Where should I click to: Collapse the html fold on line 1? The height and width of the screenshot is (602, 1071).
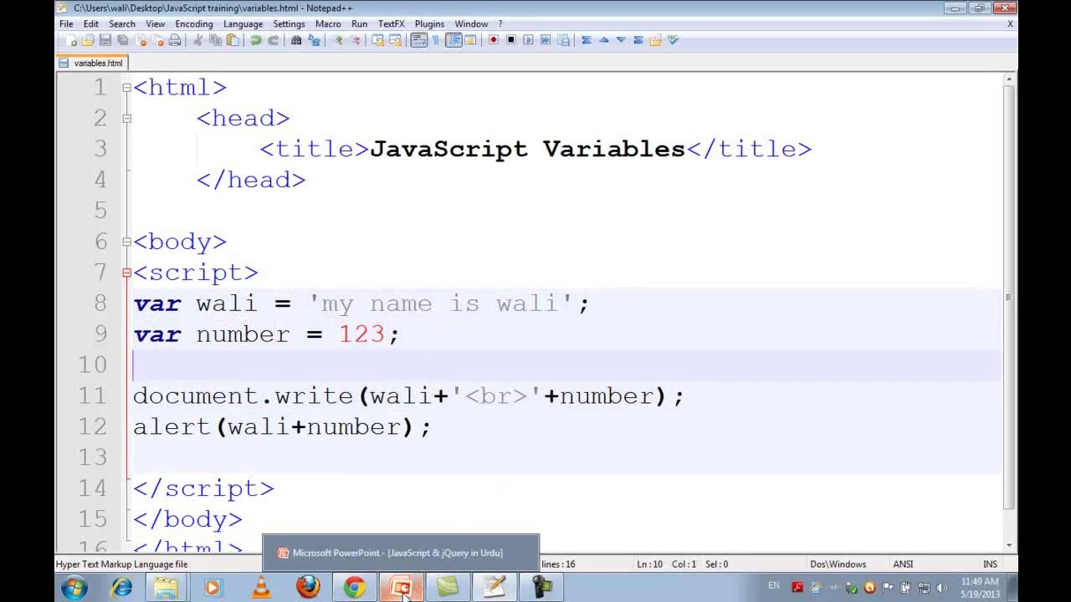(x=126, y=87)
